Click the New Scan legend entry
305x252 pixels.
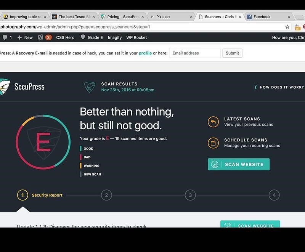(x=90, y=174)
